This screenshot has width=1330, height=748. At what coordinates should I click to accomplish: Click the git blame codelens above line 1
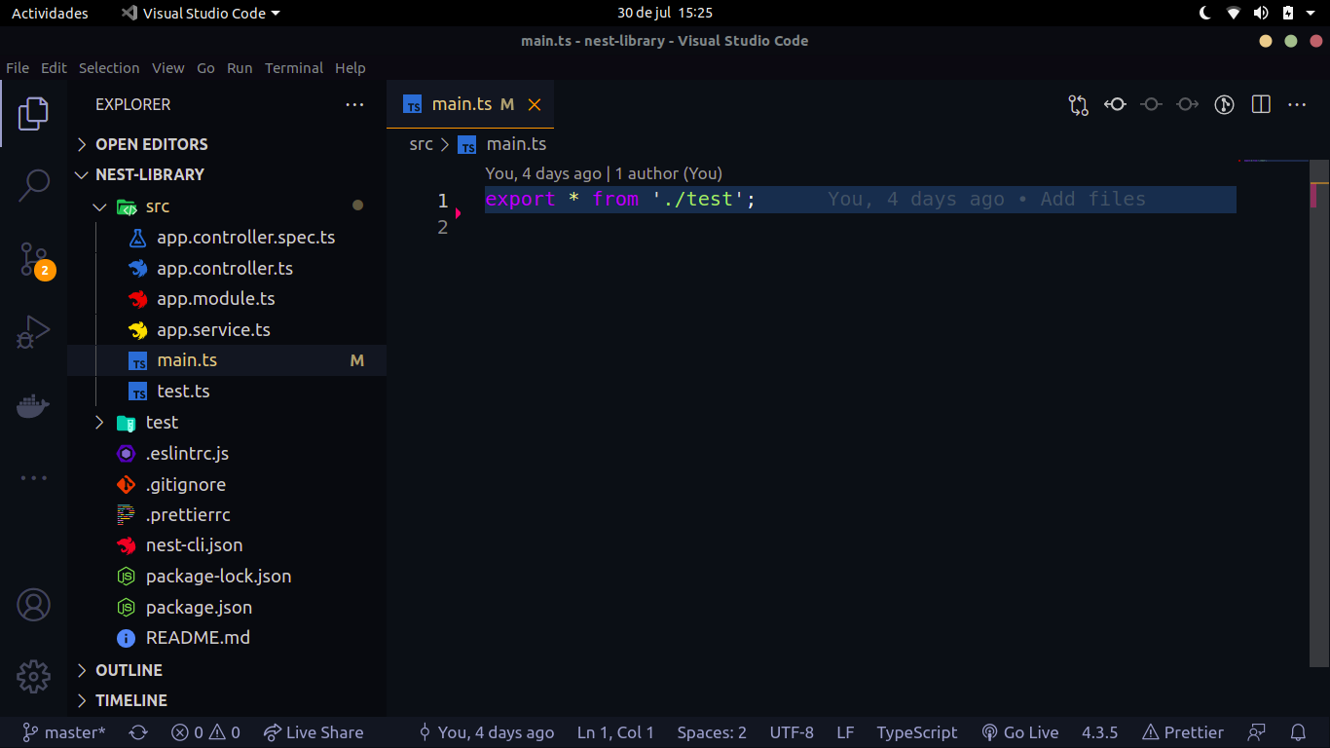pyautogui.click(x=604, y=173)
